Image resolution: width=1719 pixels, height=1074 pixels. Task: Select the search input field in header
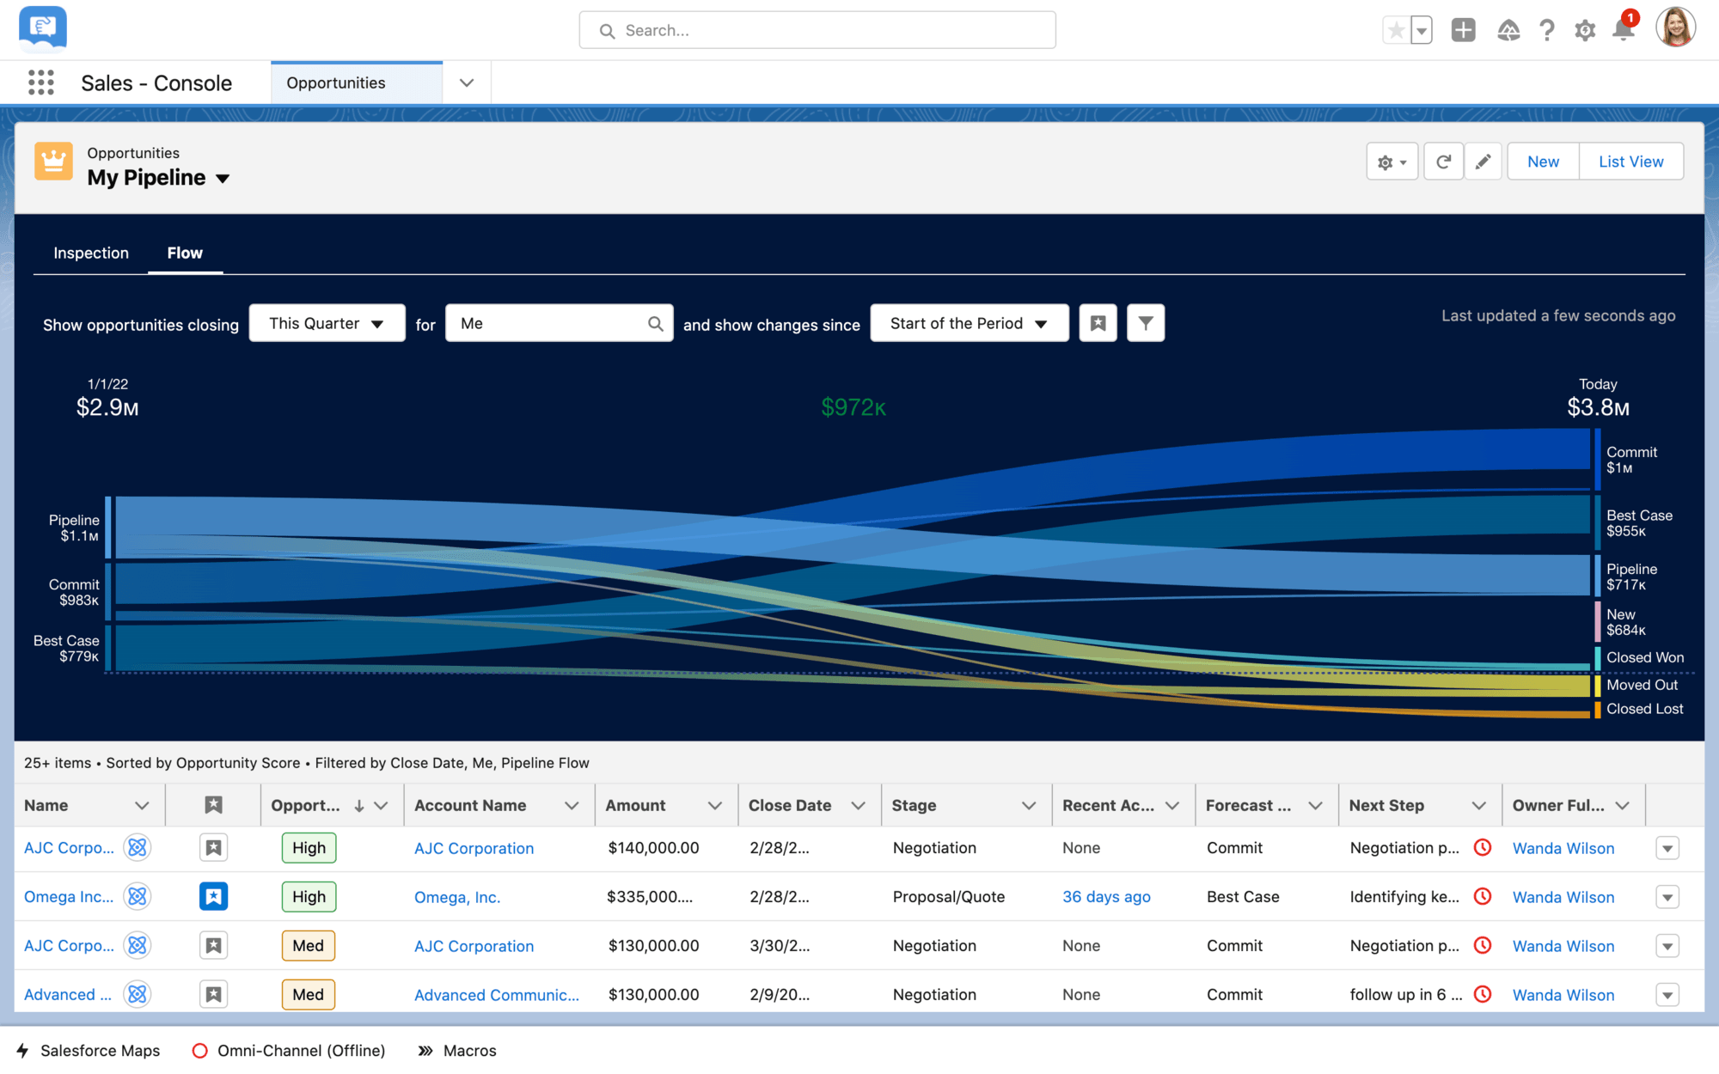tap(818, 30)
